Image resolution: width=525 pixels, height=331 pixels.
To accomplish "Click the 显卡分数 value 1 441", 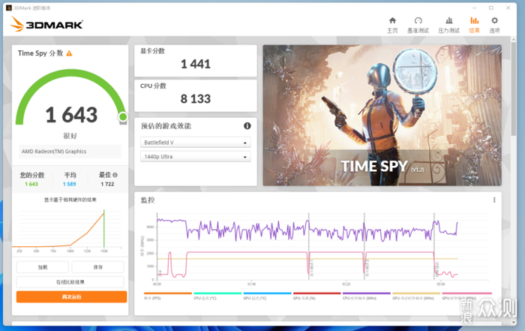I will 196,64.
